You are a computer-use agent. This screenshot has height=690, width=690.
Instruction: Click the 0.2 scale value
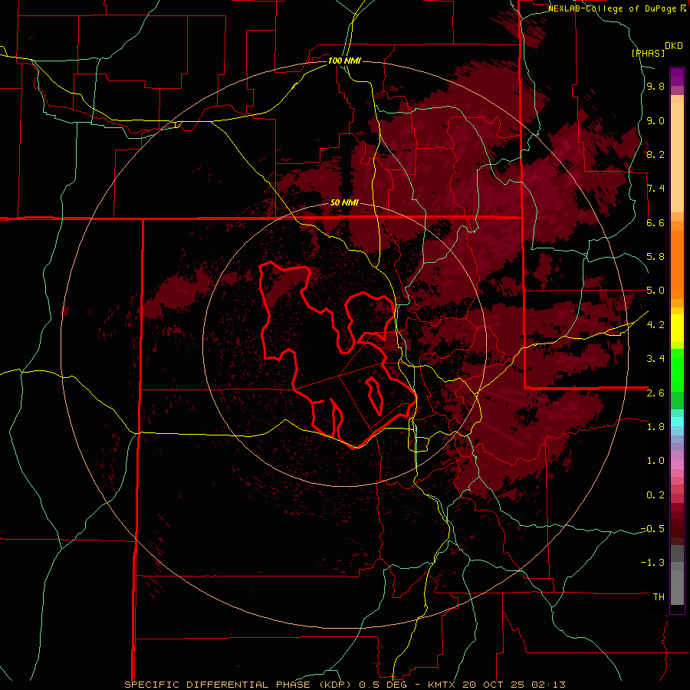(655, 495)
